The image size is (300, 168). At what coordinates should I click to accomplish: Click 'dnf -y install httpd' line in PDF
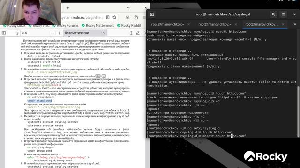44,56
